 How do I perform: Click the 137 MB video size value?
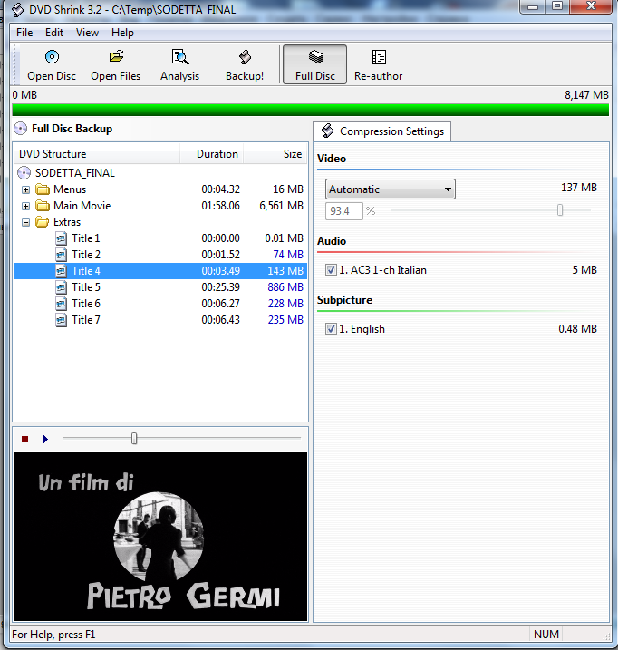(x=579, y=188)
